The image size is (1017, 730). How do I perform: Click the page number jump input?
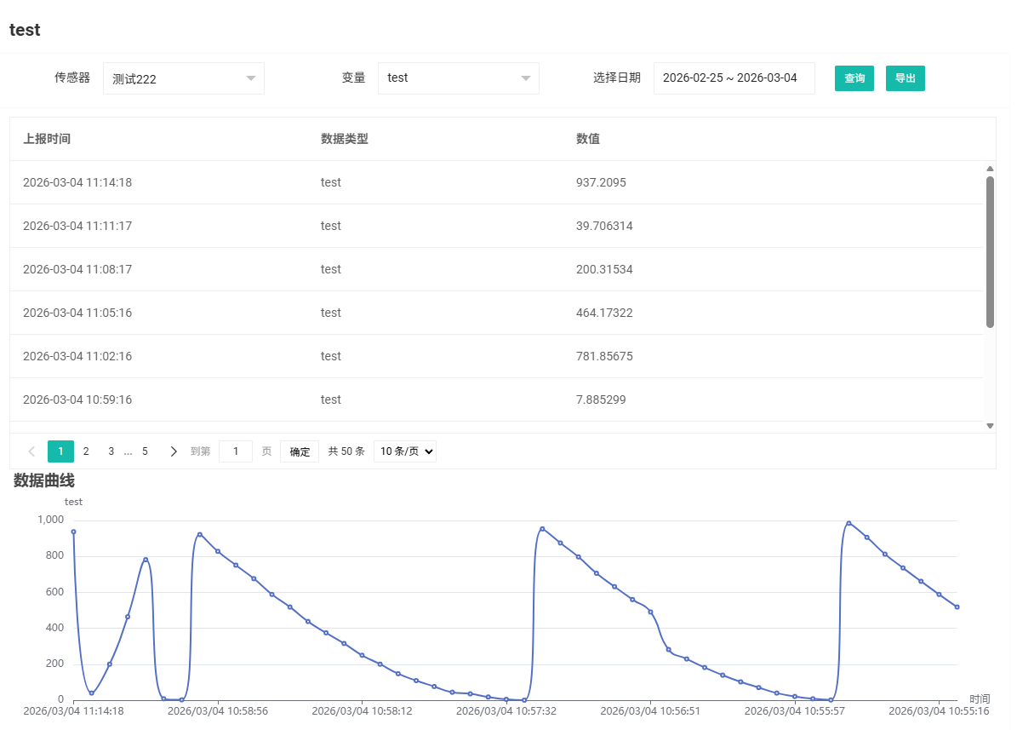tap(236, 451)
